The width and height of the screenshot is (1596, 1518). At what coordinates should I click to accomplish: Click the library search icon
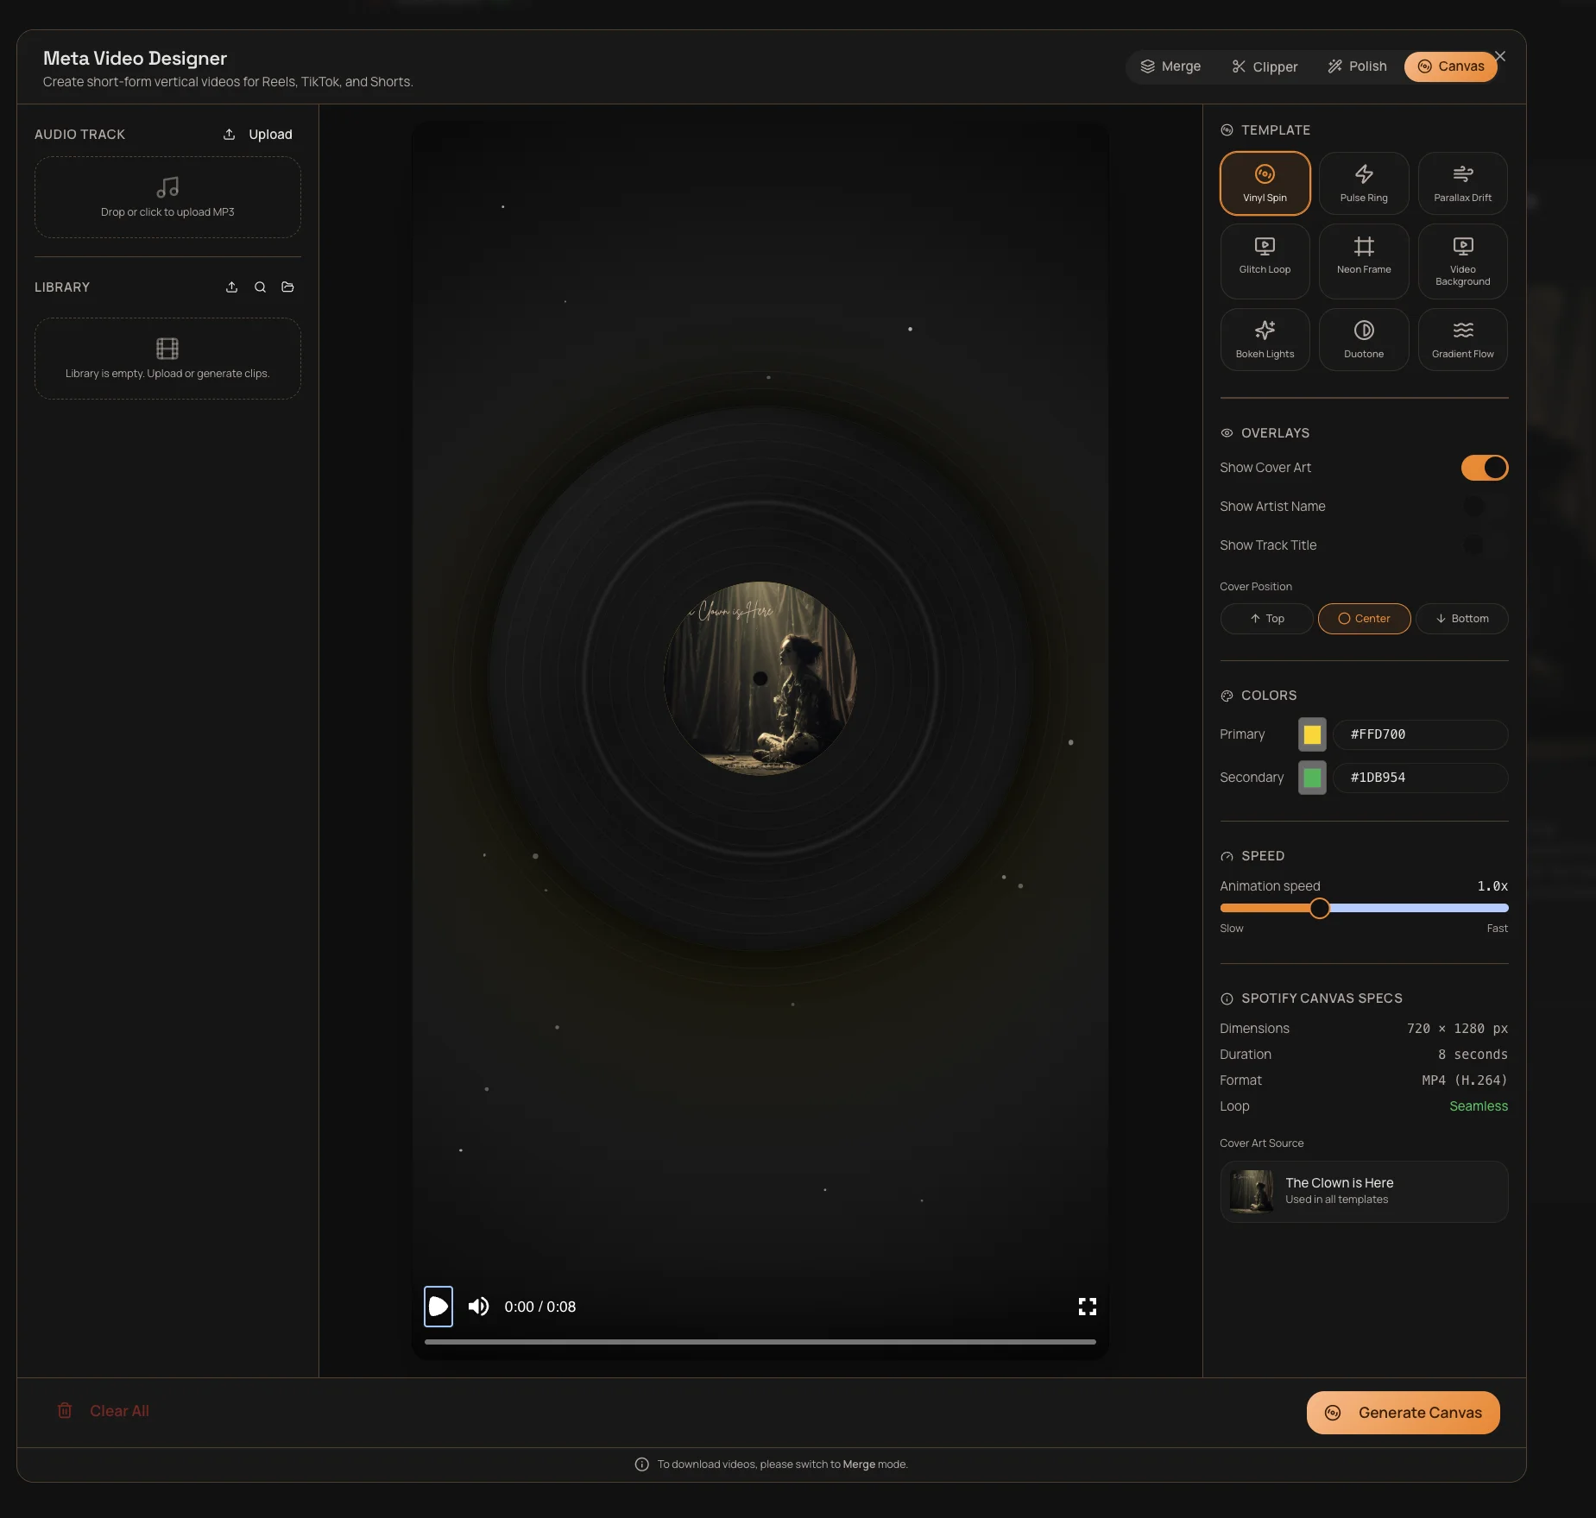(x=260, y=287)
